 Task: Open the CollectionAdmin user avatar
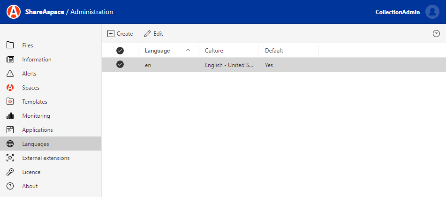432,12
